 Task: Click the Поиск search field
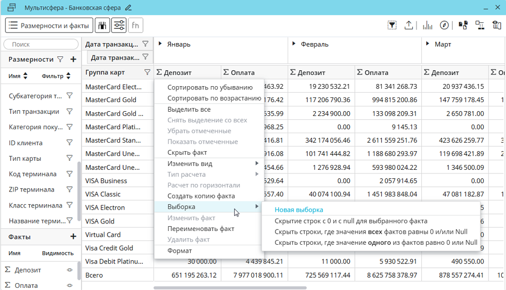pos(41,45)
